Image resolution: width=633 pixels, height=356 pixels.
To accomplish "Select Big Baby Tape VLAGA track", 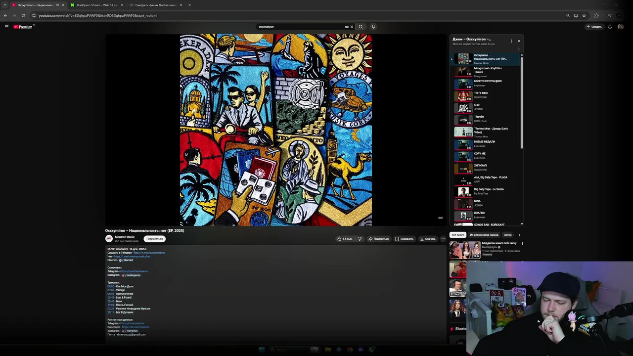I will tap(485, 179).
